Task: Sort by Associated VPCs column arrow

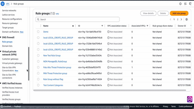Action: pyautogui.click(x=147, y=26)
